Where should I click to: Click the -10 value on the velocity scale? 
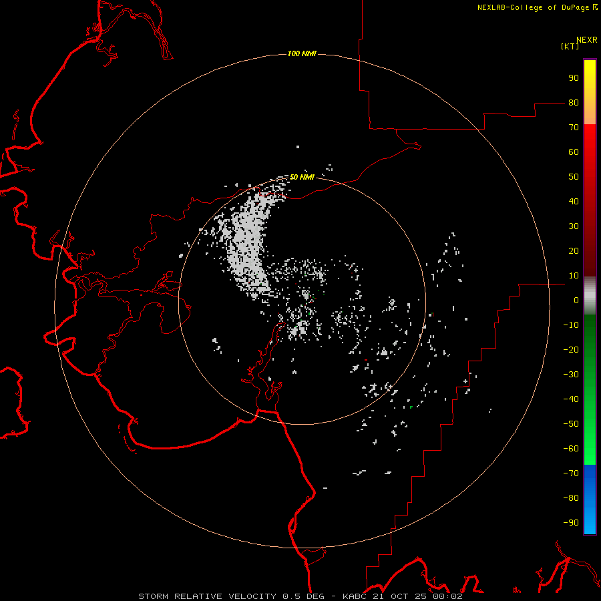pyautogui.click(x=571, y=325)
